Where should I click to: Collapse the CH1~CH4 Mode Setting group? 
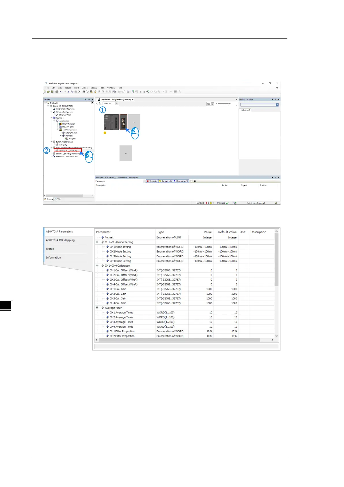[97, 242]
